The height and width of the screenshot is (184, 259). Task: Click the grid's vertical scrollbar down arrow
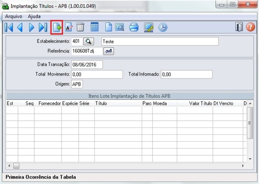(x=250, y=159)
